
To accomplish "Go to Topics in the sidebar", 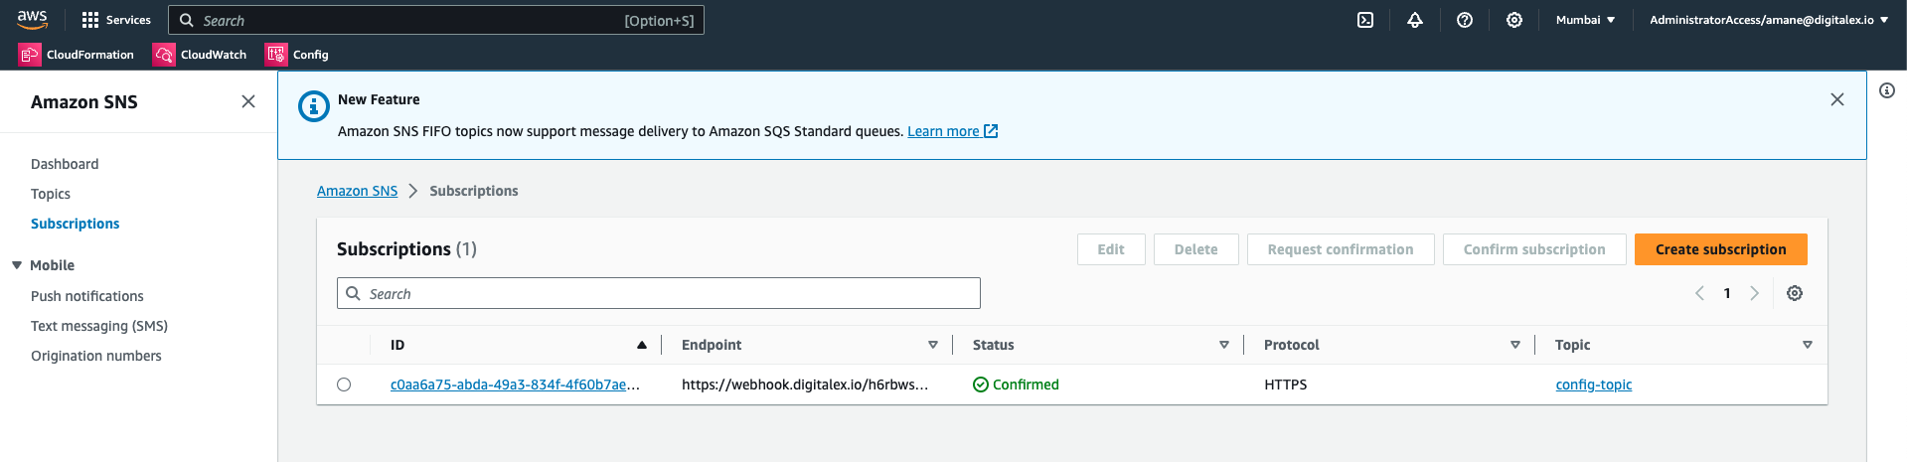I will (x=51, y=194).
